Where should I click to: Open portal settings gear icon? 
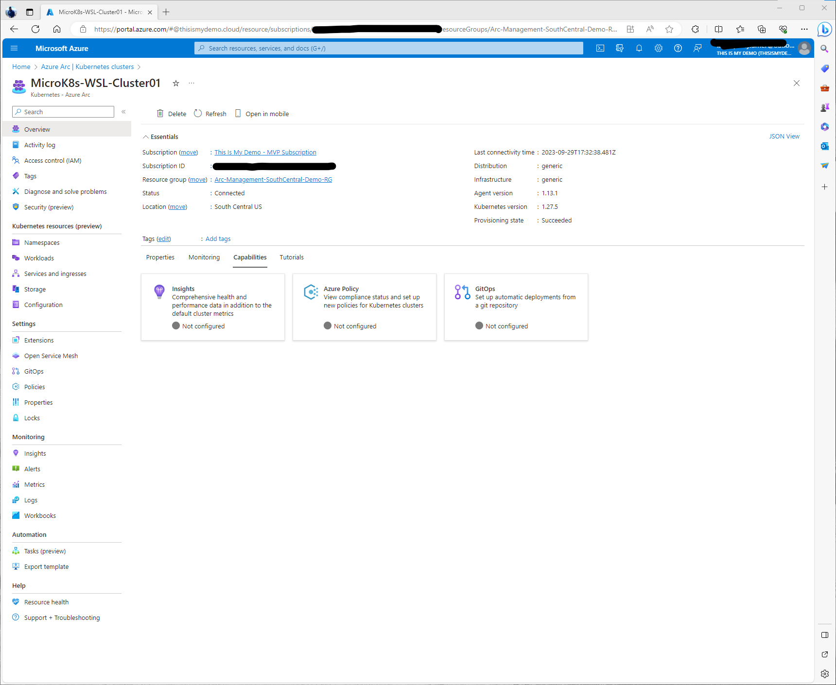(659, 48)
